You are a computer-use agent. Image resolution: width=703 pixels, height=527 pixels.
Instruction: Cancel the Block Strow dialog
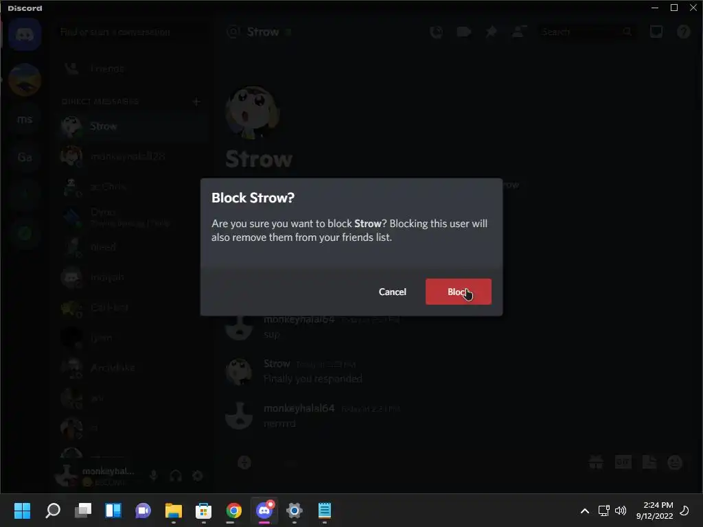pyautogui.click(x=392, y=292)
